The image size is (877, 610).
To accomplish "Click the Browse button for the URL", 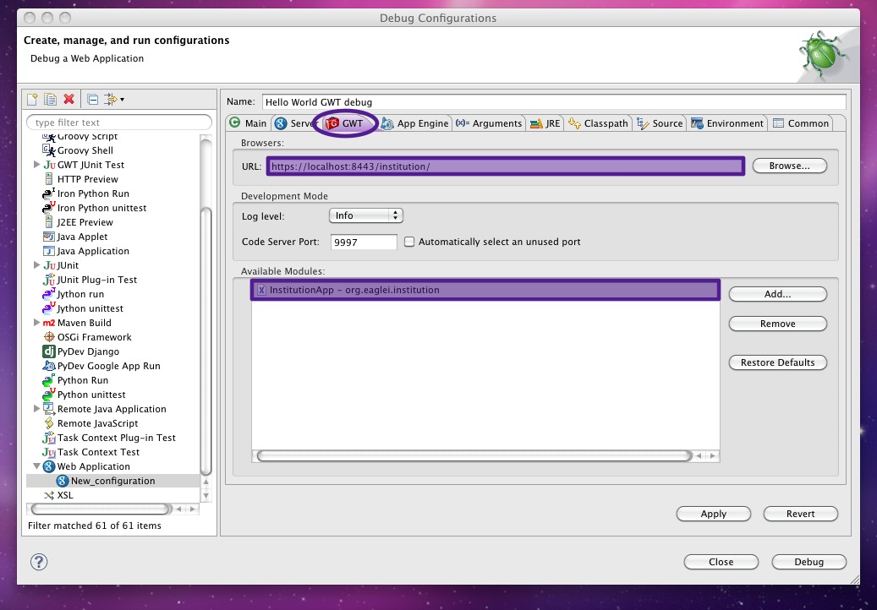I will point(788,166).
